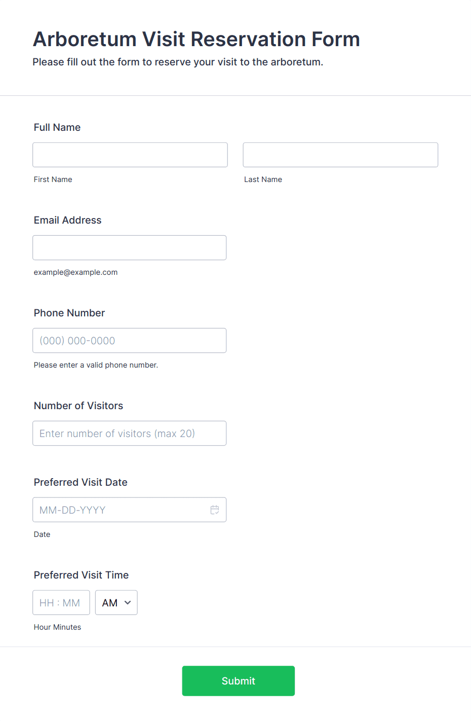Select the Email Address input box
The image size is (471, 721).
pyautogui.click(x=130, y=247)
